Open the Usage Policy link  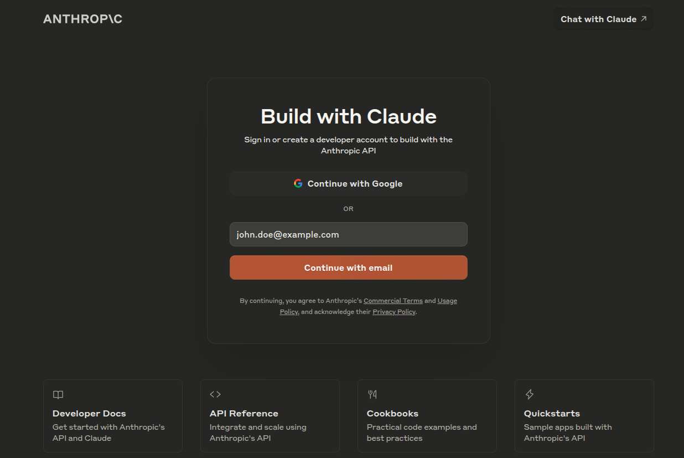[x=447, y=300]
